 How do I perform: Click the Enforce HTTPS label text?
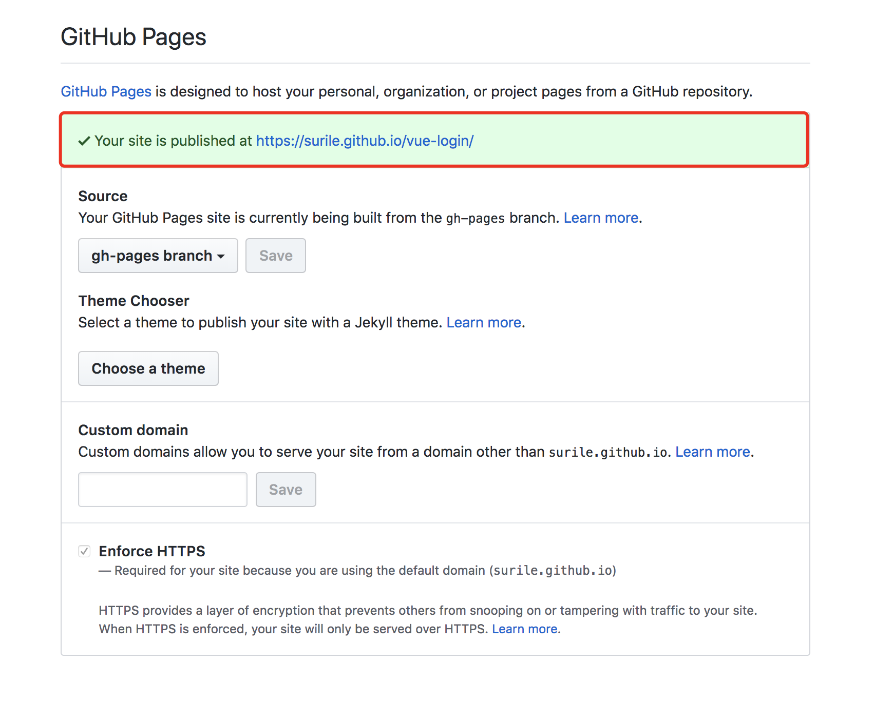tap(151, 551)
